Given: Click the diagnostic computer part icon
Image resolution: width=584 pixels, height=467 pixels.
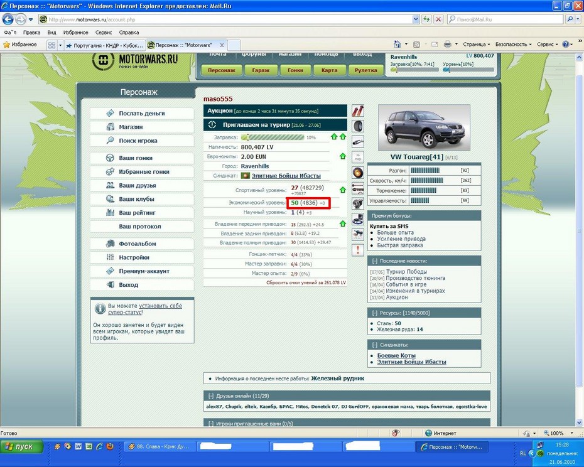Looking at the screenshot, I should tap(357, 219).
